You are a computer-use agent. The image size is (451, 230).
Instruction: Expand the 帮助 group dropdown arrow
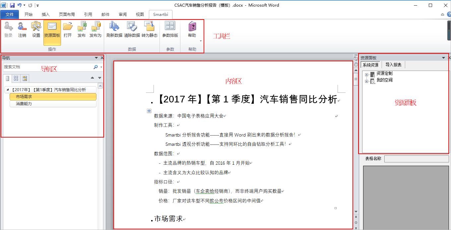point(201,41)
